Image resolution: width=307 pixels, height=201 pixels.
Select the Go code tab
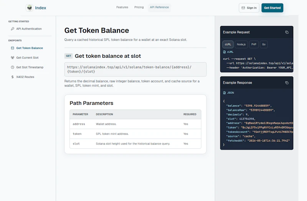click(264, 44)
